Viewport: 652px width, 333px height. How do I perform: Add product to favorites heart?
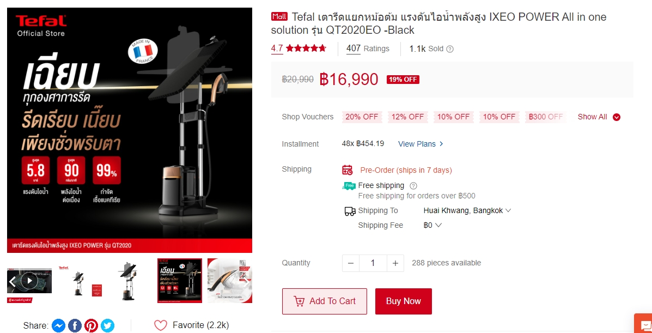pyautogui.click(x=161, y=325)
